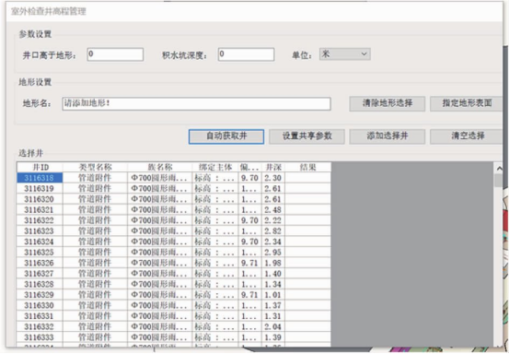
Task: Select well row 3116321
Action: [174, 209]
